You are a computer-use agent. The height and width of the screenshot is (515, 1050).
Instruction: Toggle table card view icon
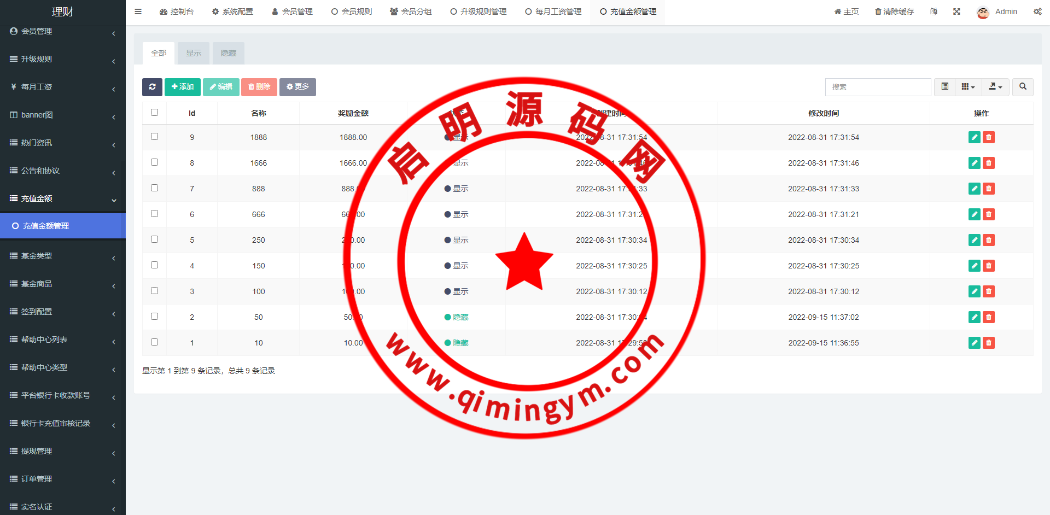coord(944,87)
